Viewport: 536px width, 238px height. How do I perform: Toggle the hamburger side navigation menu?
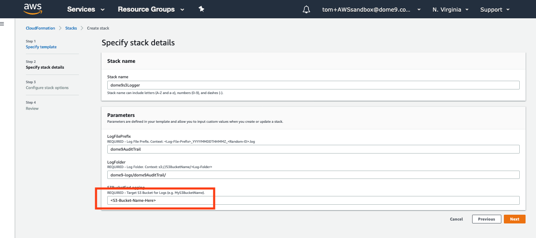click(x=2, y=24)
